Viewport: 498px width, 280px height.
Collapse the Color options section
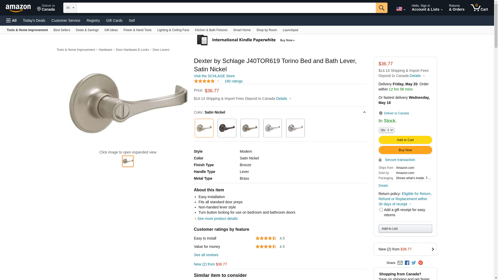pos(364,112)
